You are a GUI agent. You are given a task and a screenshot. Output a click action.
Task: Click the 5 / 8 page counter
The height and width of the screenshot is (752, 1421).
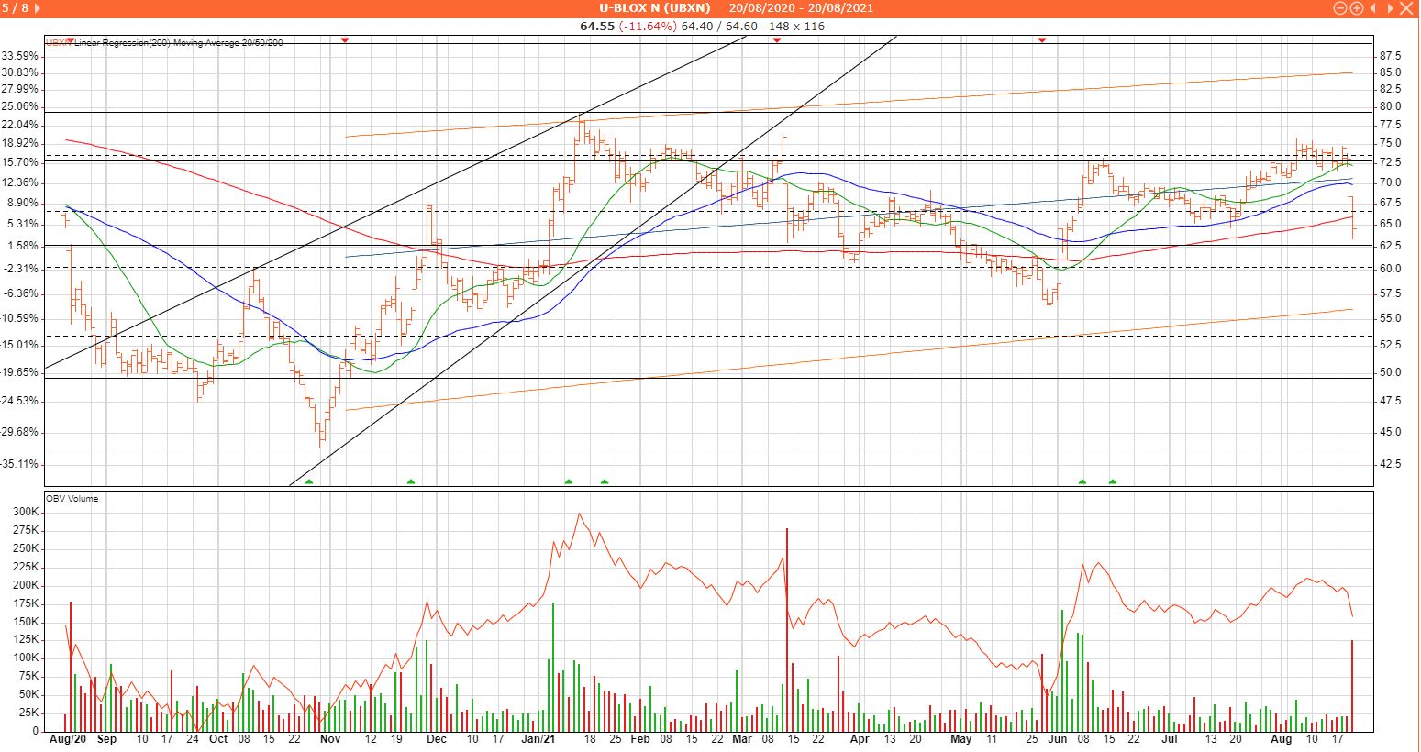[14, 8]
